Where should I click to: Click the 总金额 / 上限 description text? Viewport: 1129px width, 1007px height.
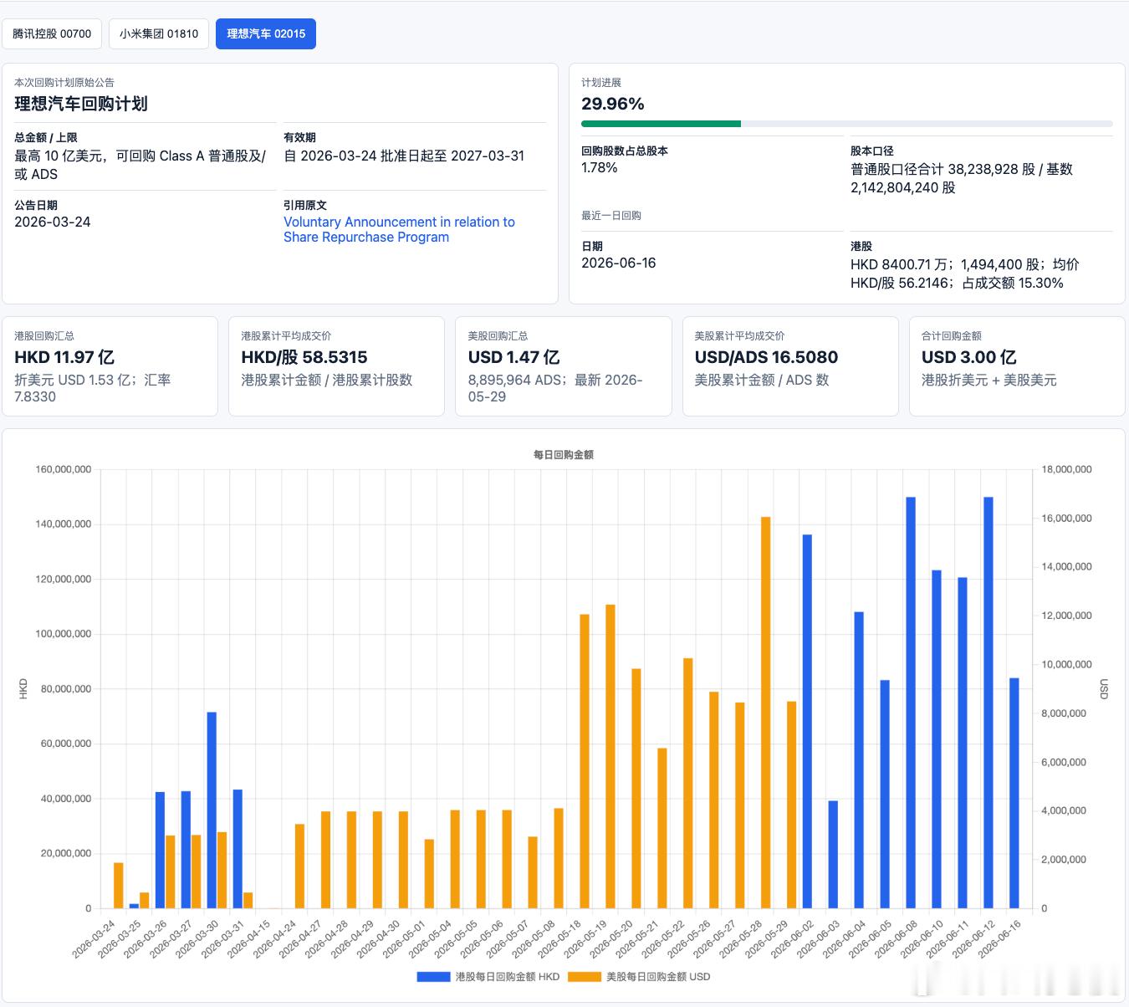pos(140,165)
